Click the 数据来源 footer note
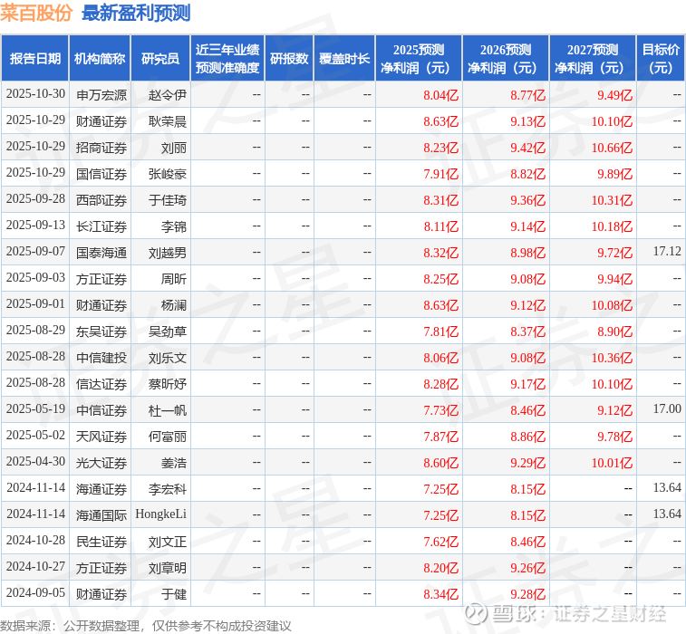 (x=146, y=626)
